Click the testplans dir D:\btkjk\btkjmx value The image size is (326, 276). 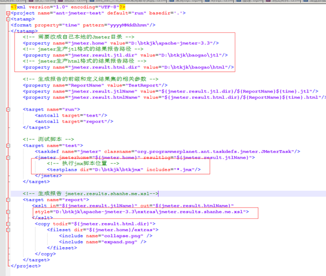click(118, 169)
